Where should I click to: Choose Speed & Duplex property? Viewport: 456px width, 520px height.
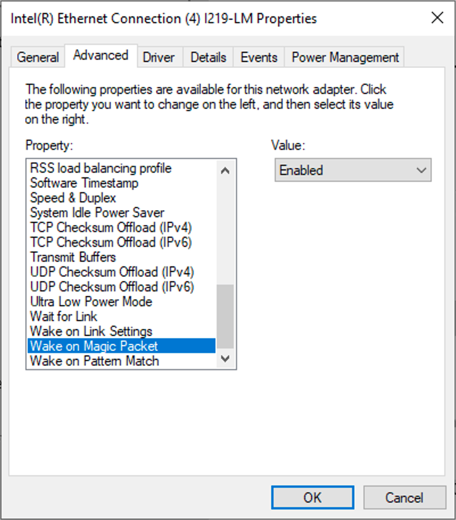[122, 198]
